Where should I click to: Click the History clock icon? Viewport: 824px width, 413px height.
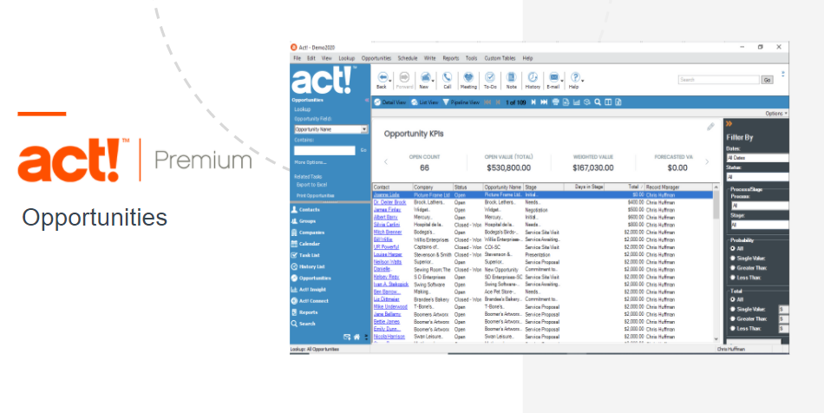coord(533,78)
